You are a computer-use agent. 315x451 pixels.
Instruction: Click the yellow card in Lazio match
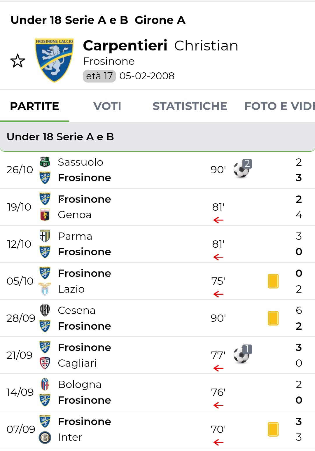[273, 281]
